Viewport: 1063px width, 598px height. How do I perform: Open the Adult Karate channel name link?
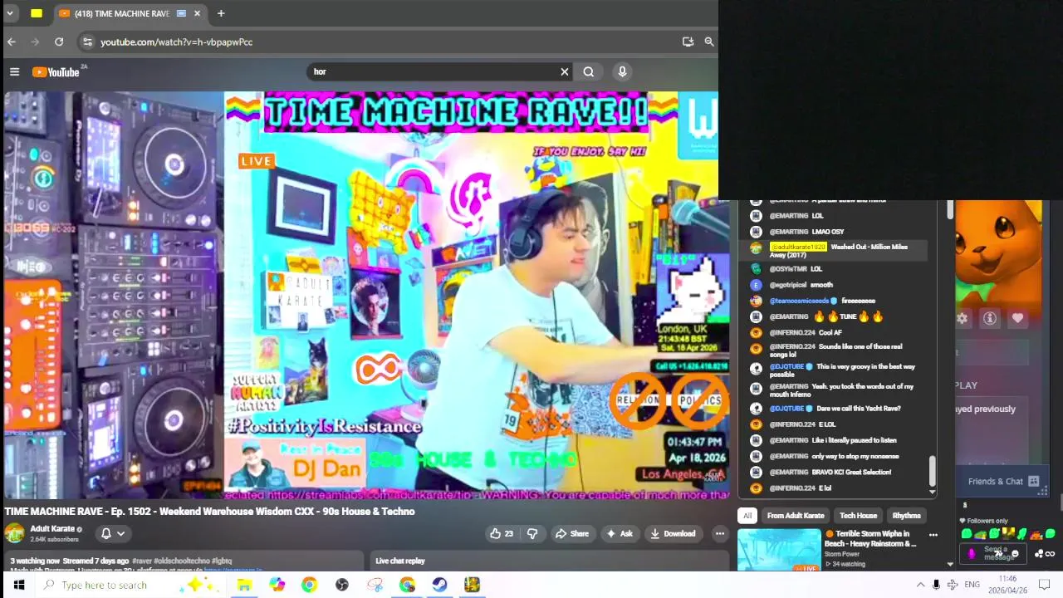(52, 528)
